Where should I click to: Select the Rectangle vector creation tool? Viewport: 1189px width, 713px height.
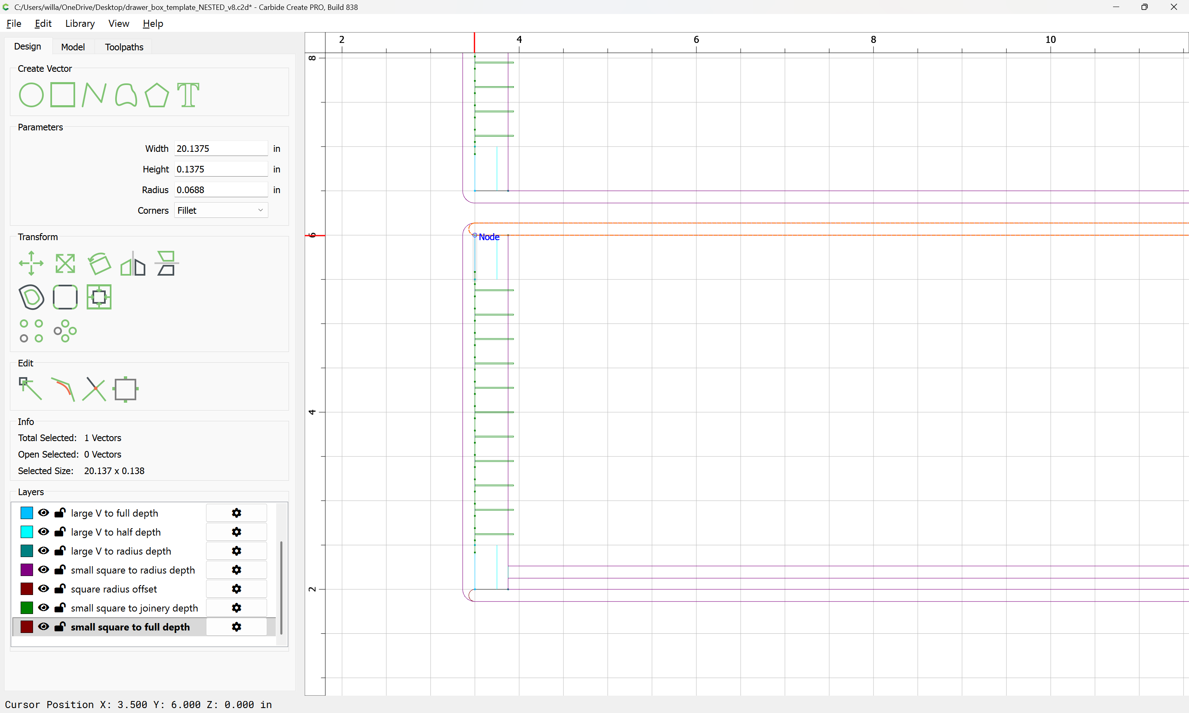pos(63,94)
